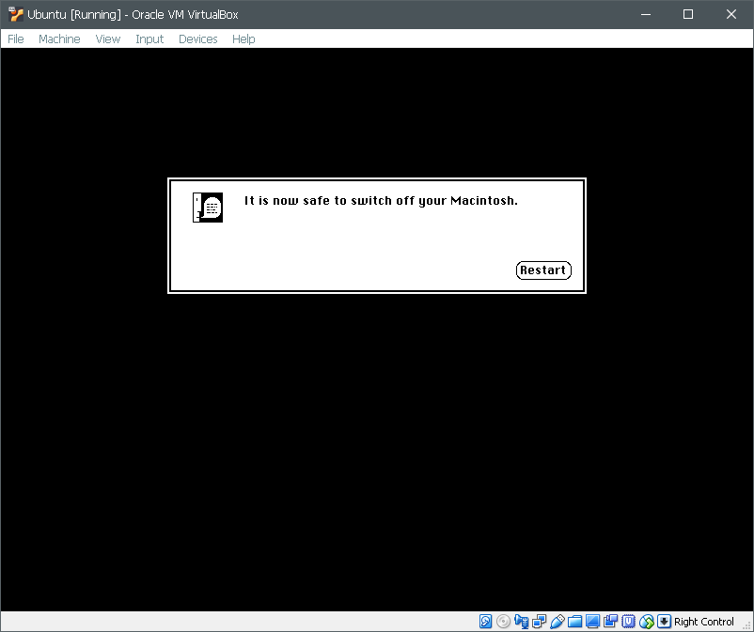Image resolution: width=754 pixels, height=632 pixels.
Task: Click the video recording status icon
Action: coord(610,622)
